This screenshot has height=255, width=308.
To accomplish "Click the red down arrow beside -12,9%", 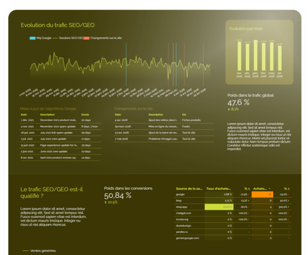I will 248,194.
